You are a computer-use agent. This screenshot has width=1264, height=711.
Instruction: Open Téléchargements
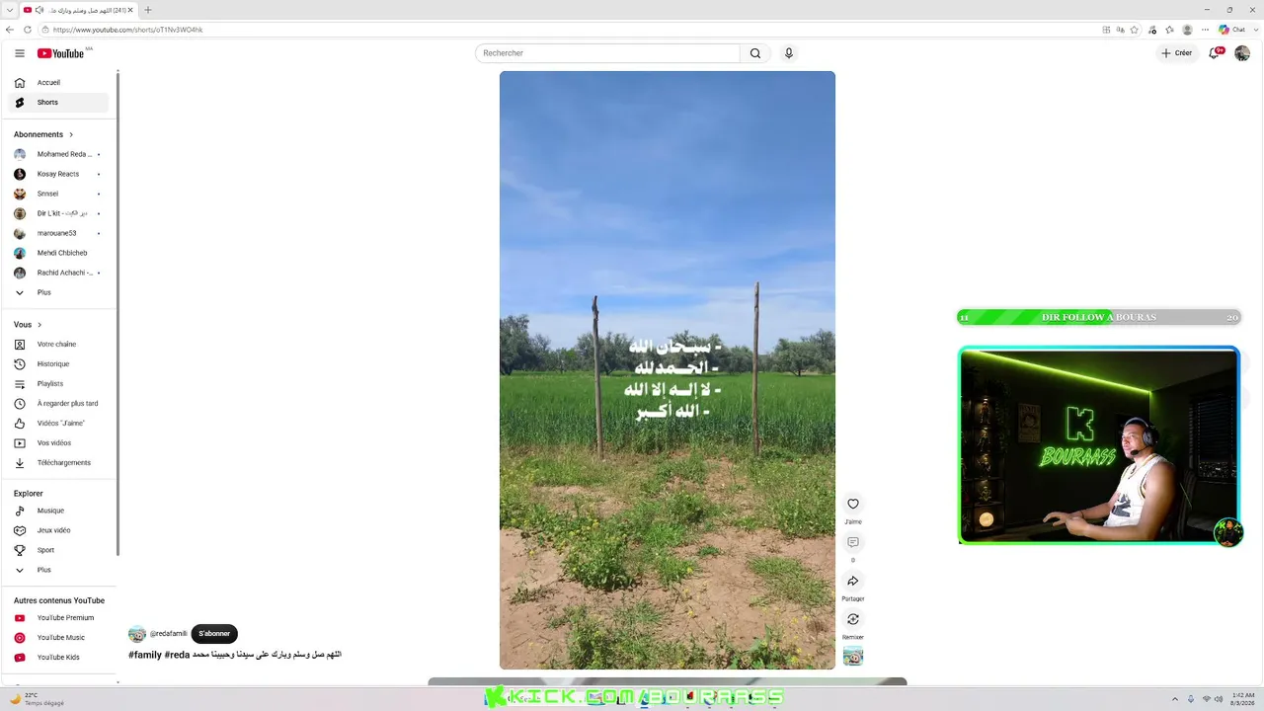(58, 463)
